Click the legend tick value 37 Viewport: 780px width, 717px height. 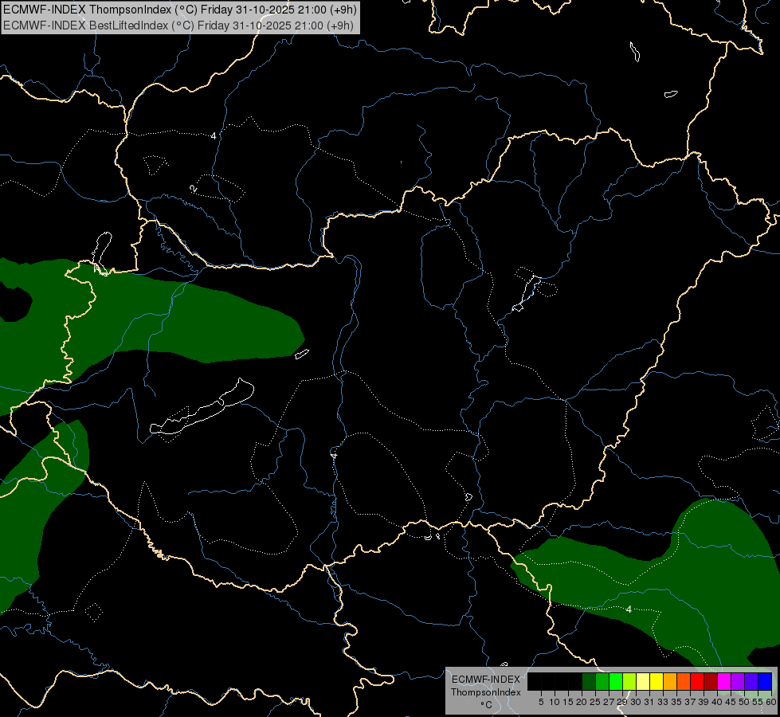tap(691, 702)
